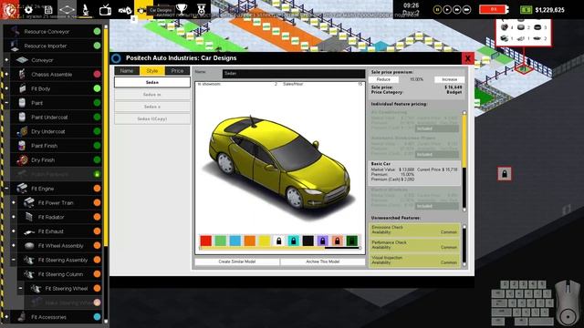
Task: Click Create Similar Model button
Action: click(237, 261)
